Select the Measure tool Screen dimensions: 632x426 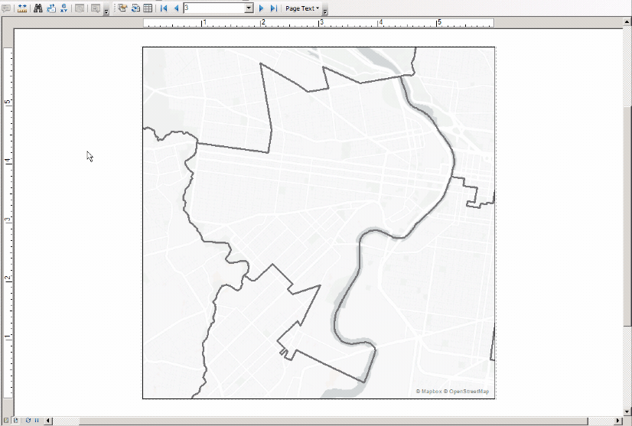point(22,8)
